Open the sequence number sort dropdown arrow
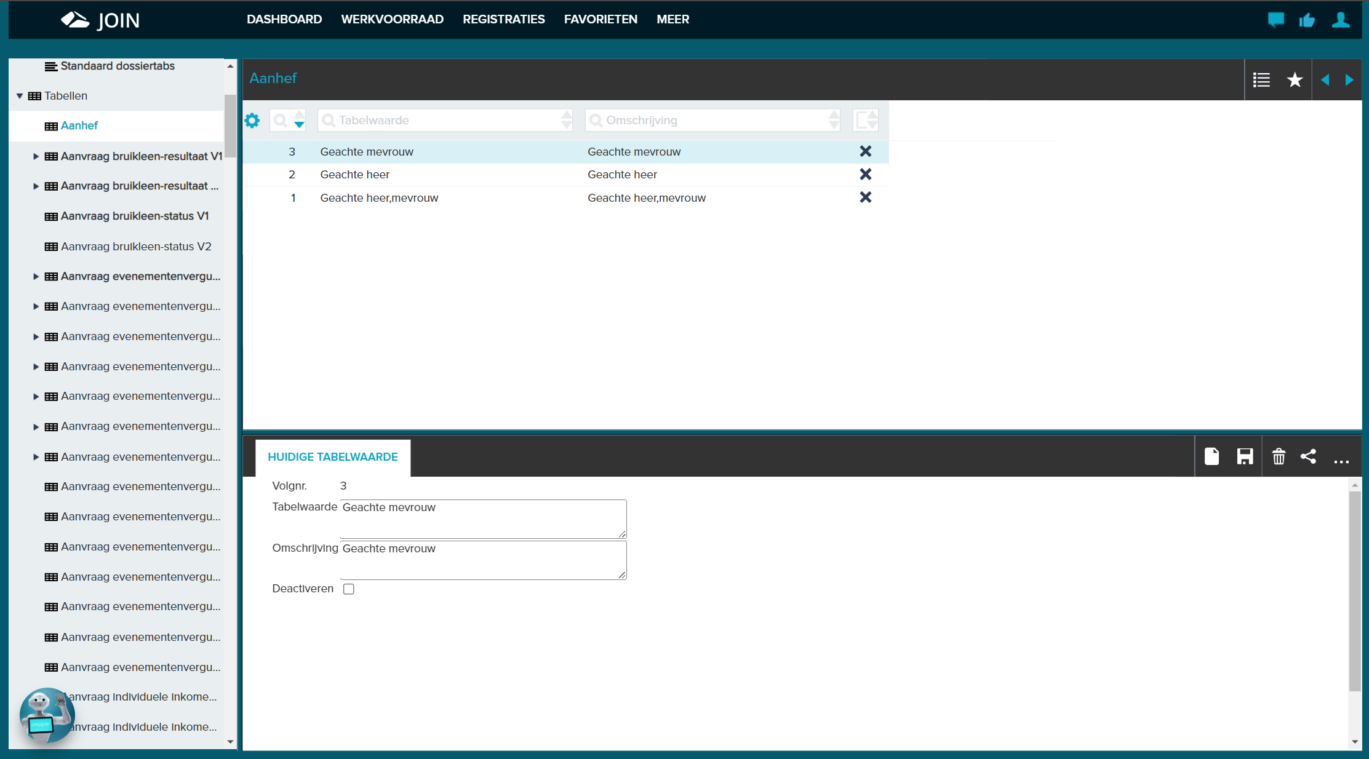 299,125
